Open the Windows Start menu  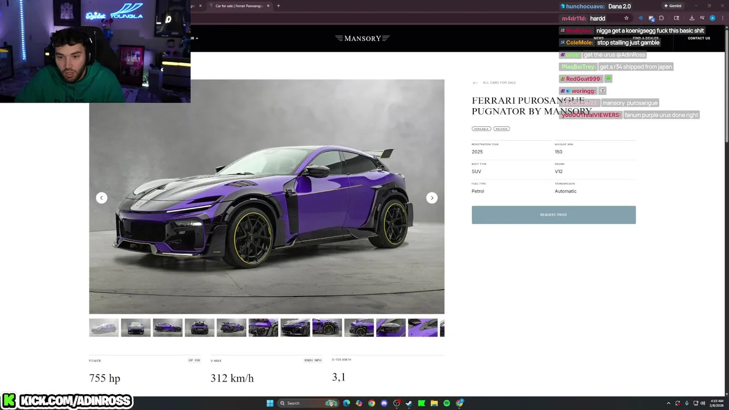tap(270, 403)
